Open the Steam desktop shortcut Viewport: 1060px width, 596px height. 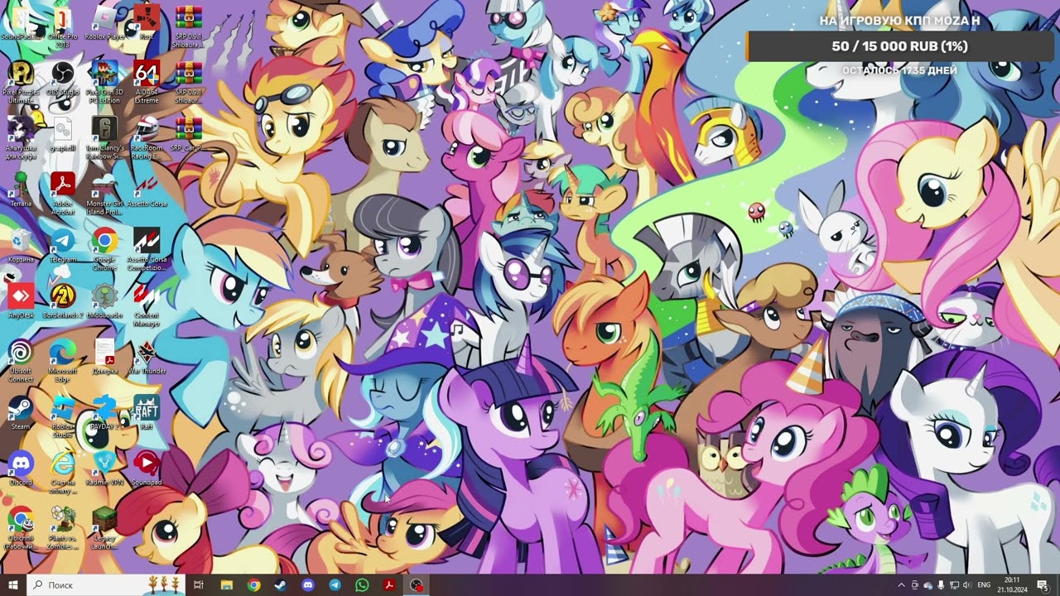pos(21,412)
